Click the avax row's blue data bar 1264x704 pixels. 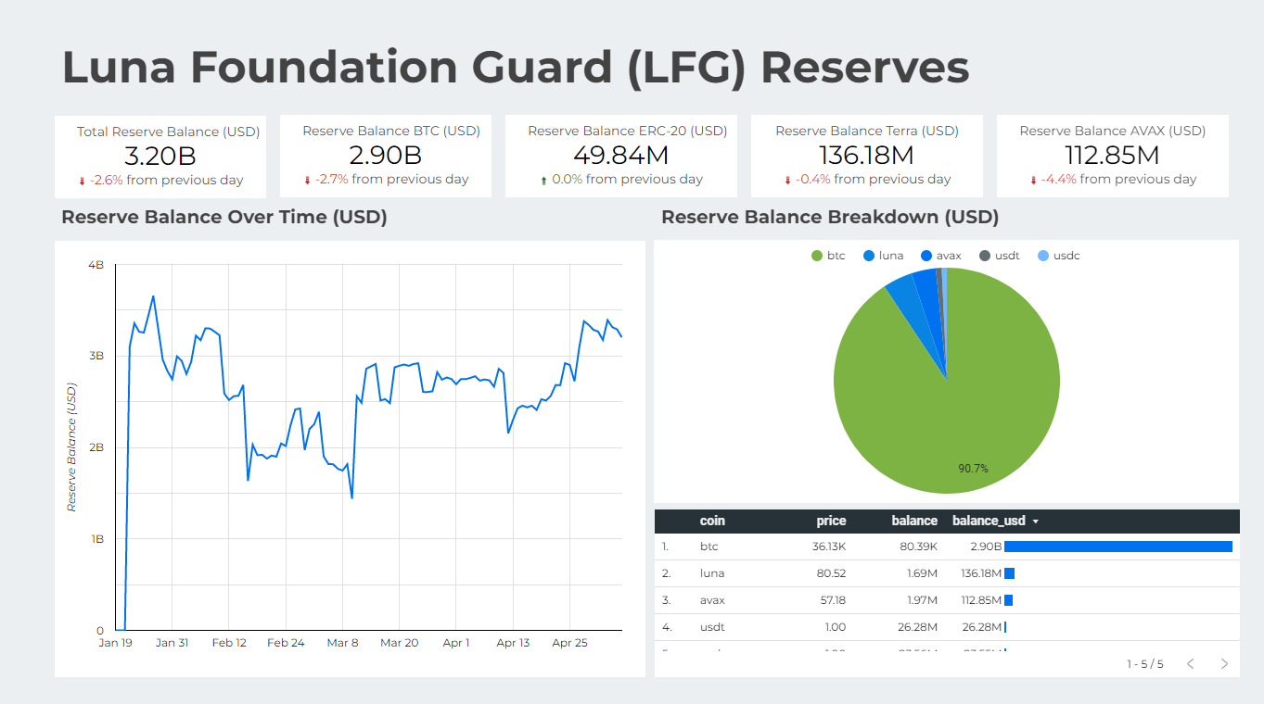(1008, 600)
